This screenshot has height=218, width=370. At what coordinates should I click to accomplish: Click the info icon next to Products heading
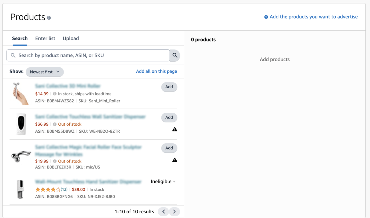coord(49,18)
